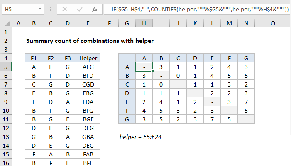This screenshot has height=166, width=291.
Task: Select column O header
Action: [273, 23]
